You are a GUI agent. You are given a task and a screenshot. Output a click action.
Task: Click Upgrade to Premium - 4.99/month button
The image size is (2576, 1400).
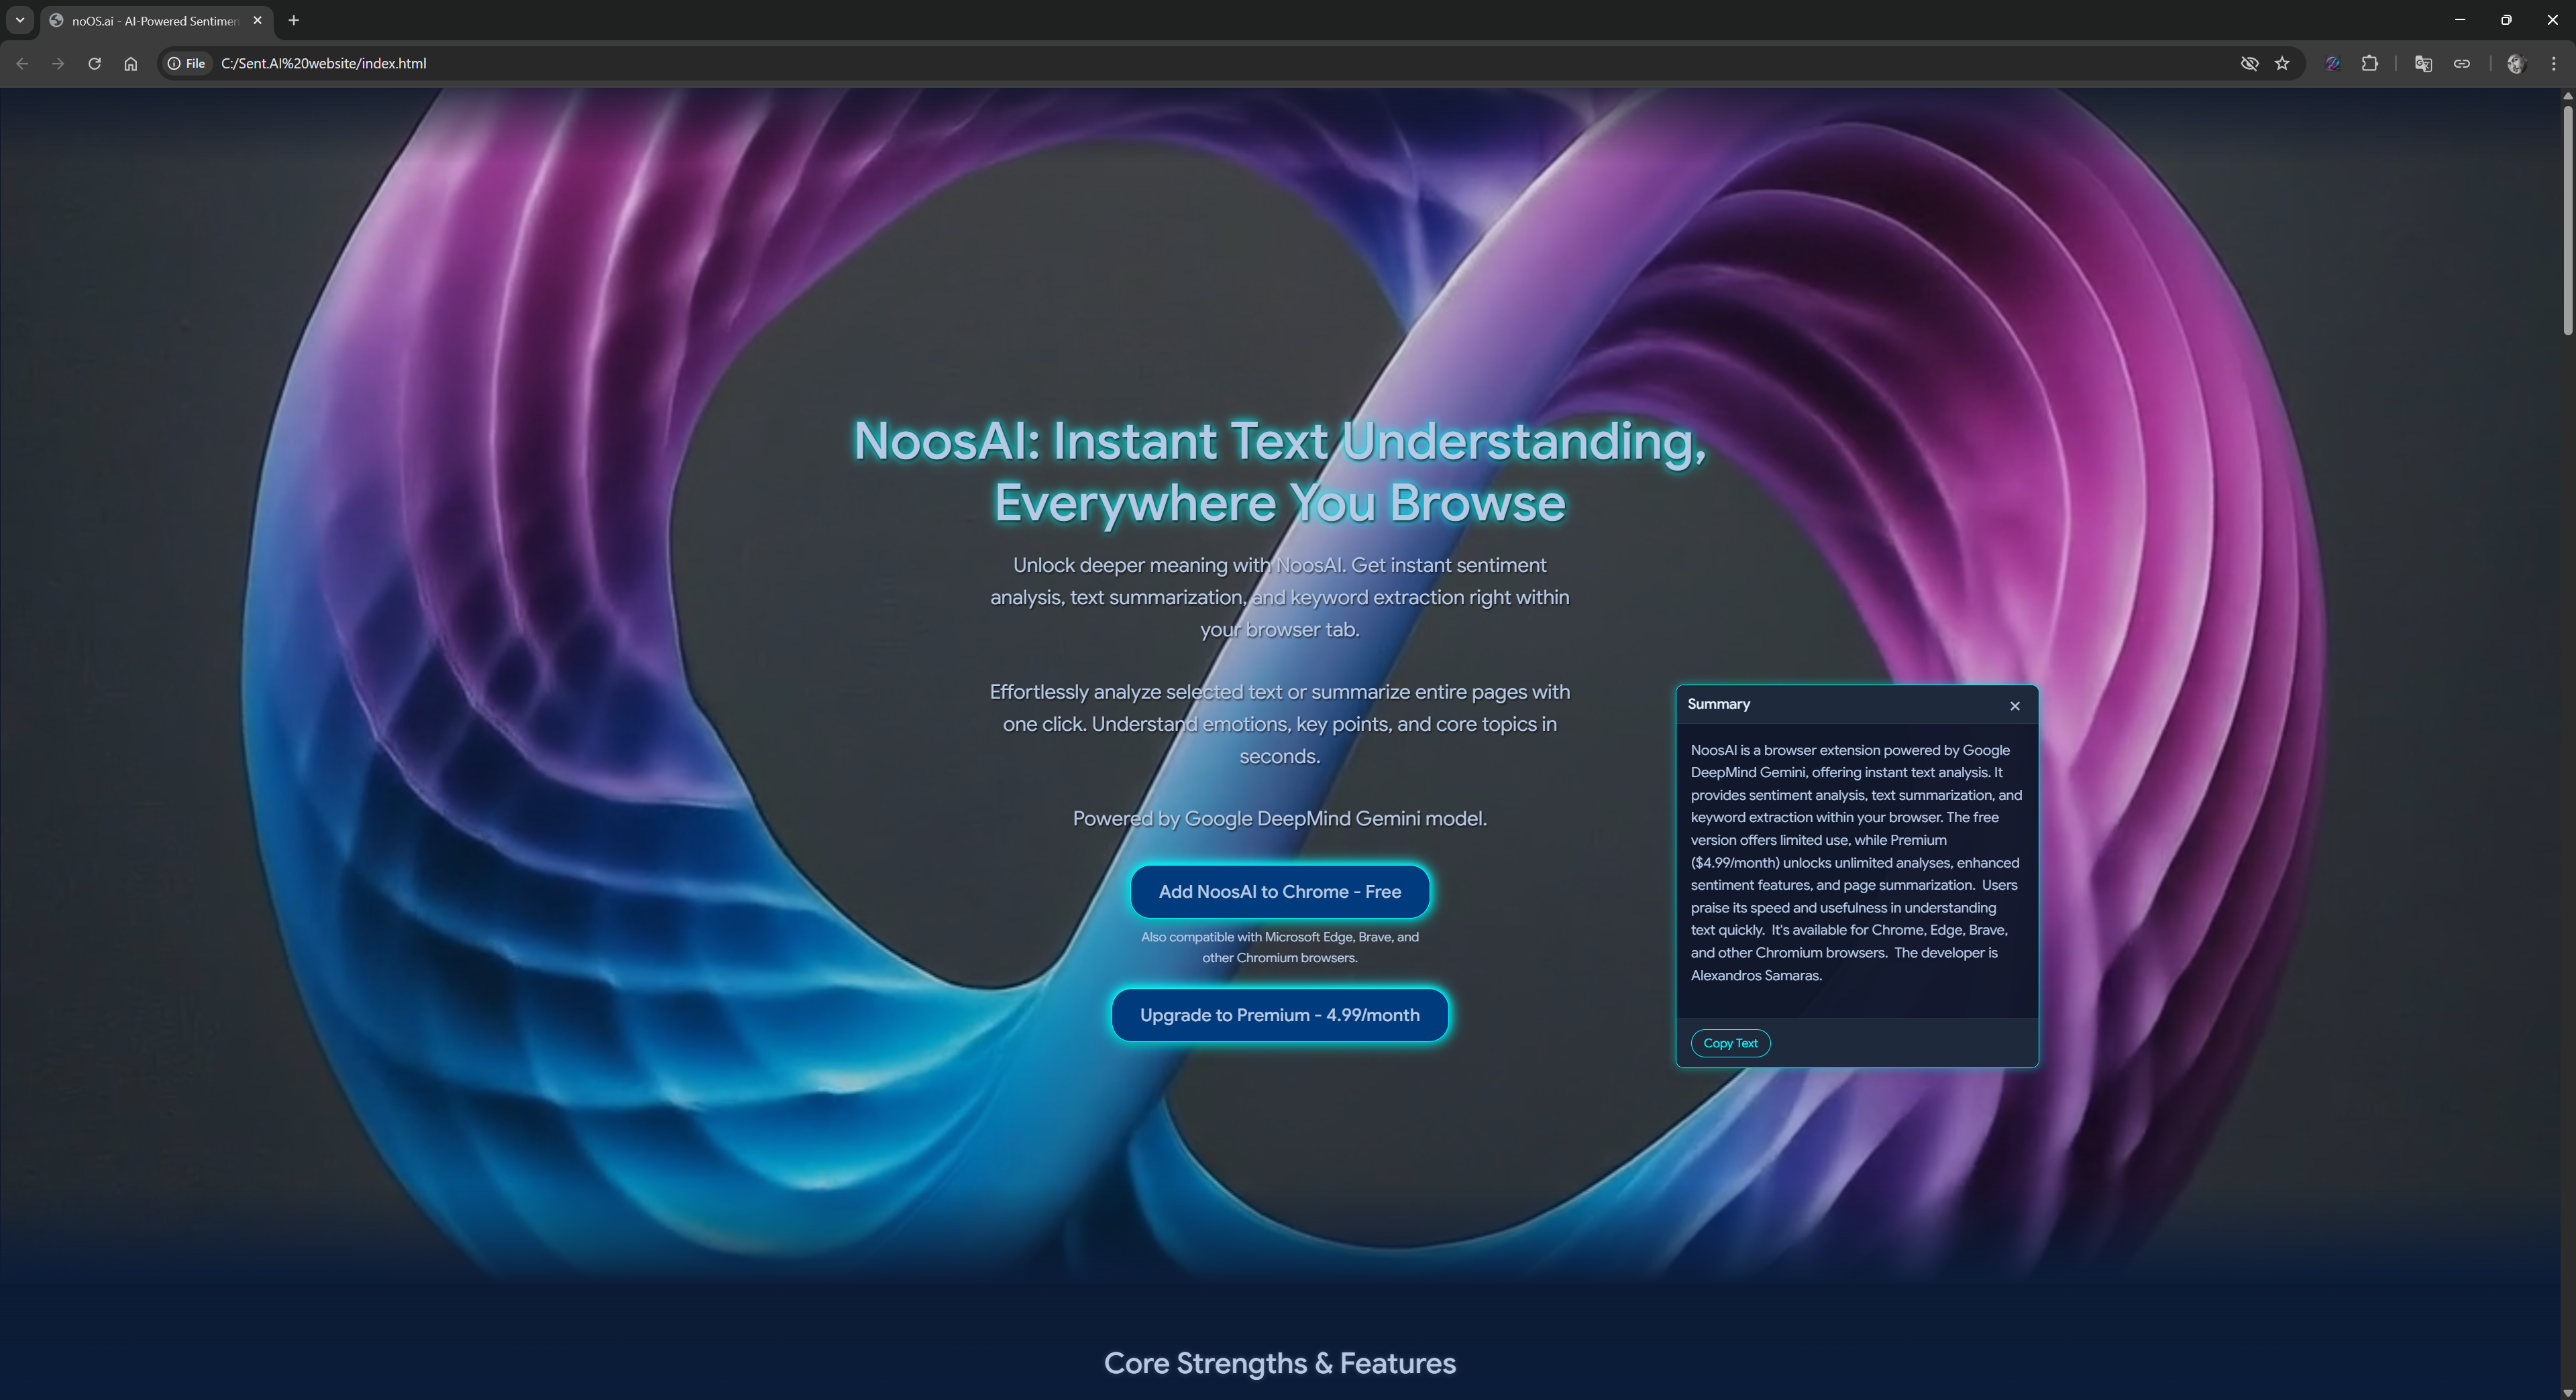[x=1279, y=1014]
